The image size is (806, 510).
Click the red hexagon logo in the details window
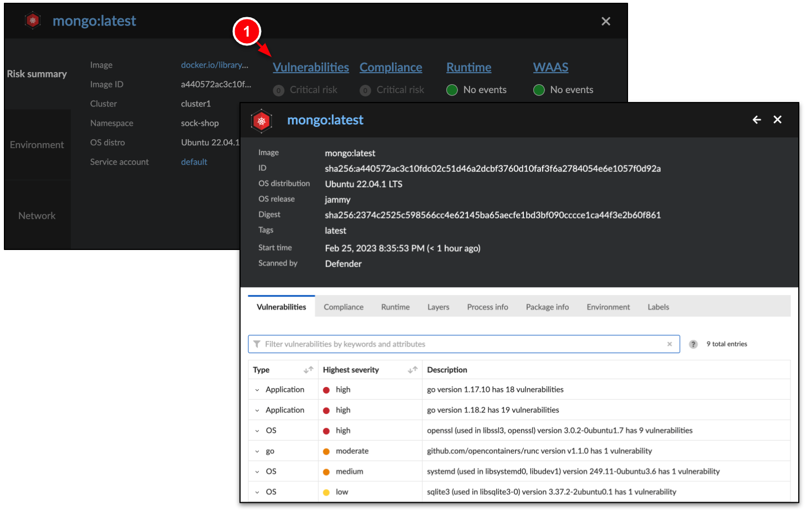coord(262,121)
